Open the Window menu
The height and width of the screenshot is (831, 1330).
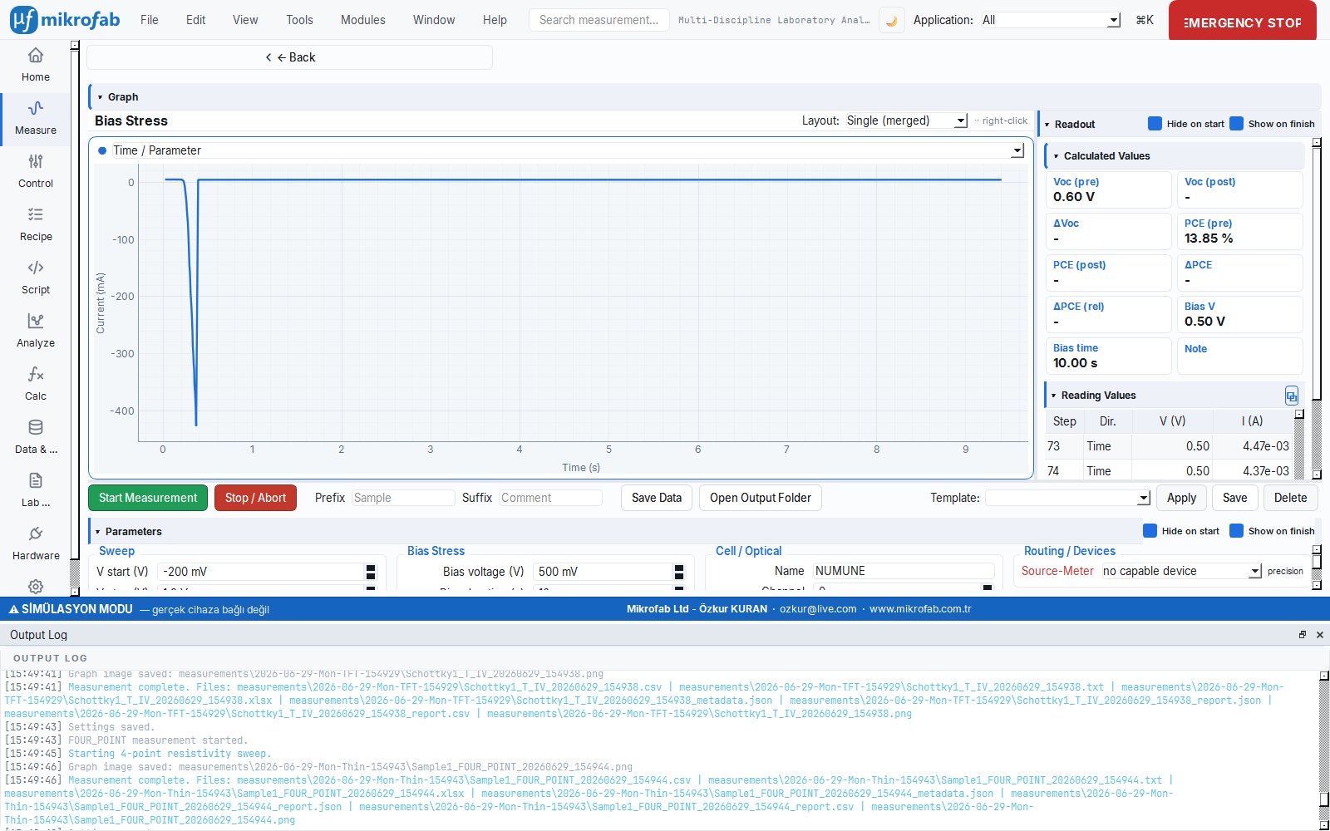pyautogui.click(x=434, y=20)
